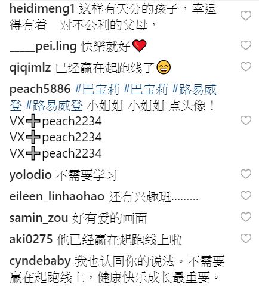Like peach5886's comment with heart icon
The image size is (259, 287).
[x=246, y=120]
